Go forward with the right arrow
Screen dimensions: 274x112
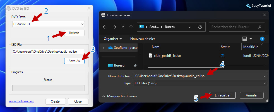(x=114, y=27)
